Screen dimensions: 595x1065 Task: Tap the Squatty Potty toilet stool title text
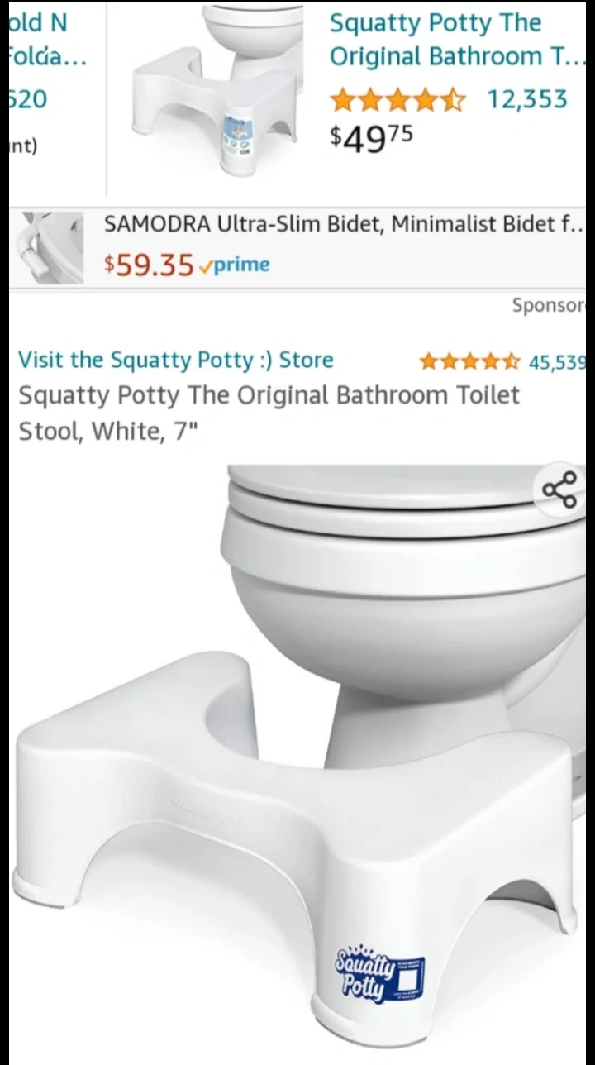tap(269, 413)
